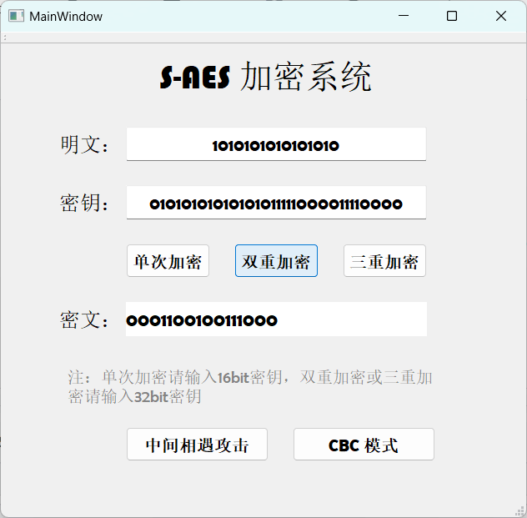Close the MainWindow window
527x518 pixels.
pos(501,16)
